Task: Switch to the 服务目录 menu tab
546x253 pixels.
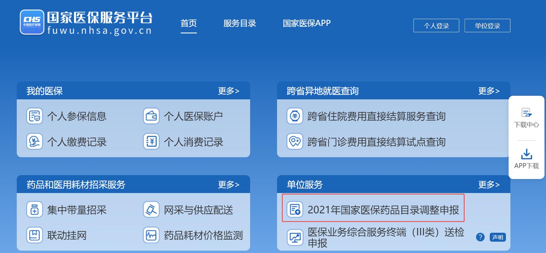Action: tap(240, 23)
